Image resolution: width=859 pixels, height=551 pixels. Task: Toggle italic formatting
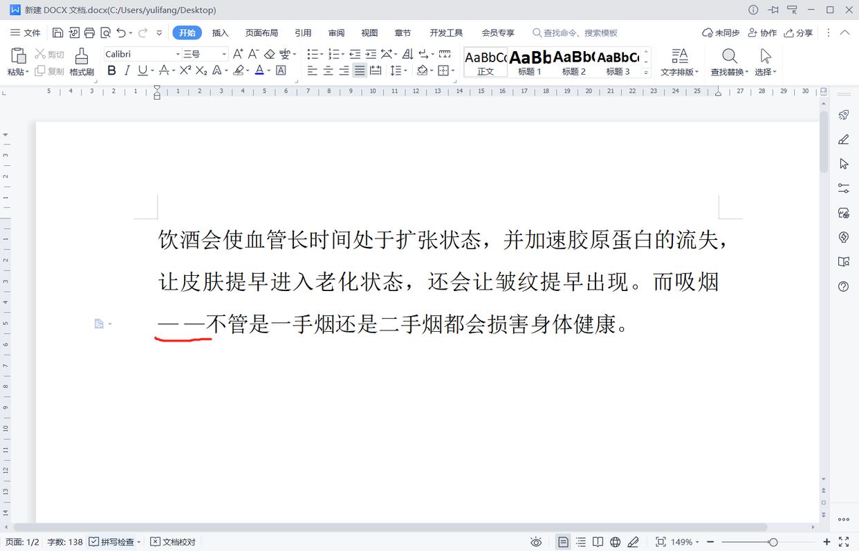click(x=127, y=71)
